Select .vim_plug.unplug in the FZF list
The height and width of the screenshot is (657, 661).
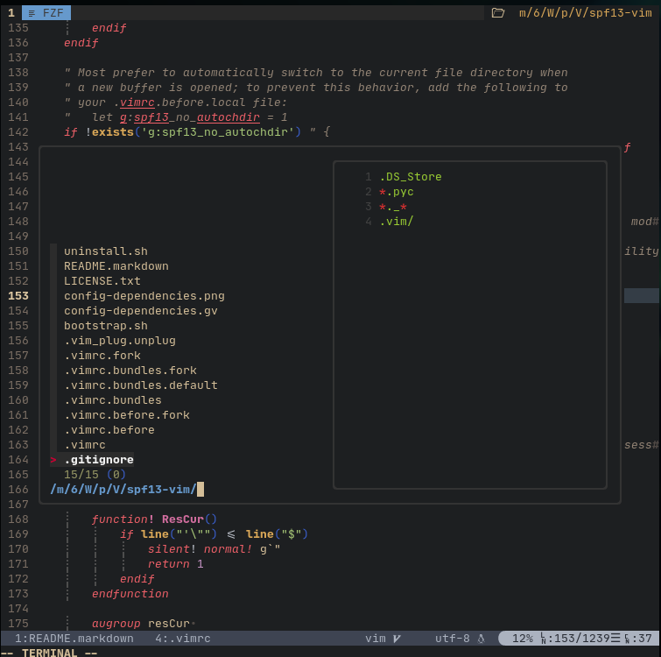tap(120, 341)
